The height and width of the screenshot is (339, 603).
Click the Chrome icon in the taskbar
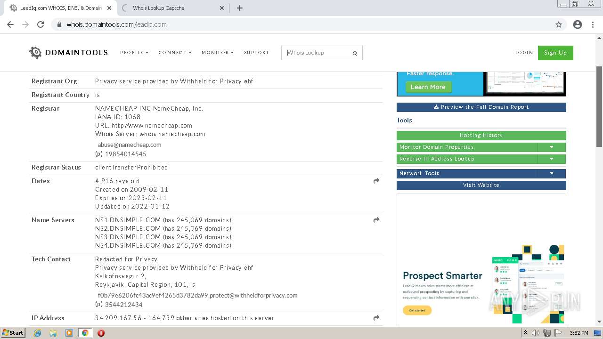(x=85, y=333)
